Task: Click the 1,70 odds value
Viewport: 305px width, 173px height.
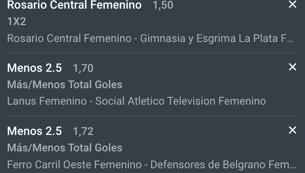Action: tap(83, 68)
